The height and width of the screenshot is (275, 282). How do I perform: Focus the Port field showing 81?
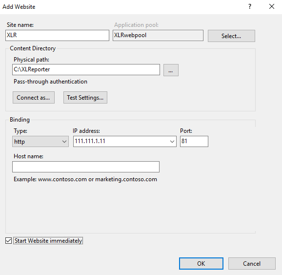[194, 141]
